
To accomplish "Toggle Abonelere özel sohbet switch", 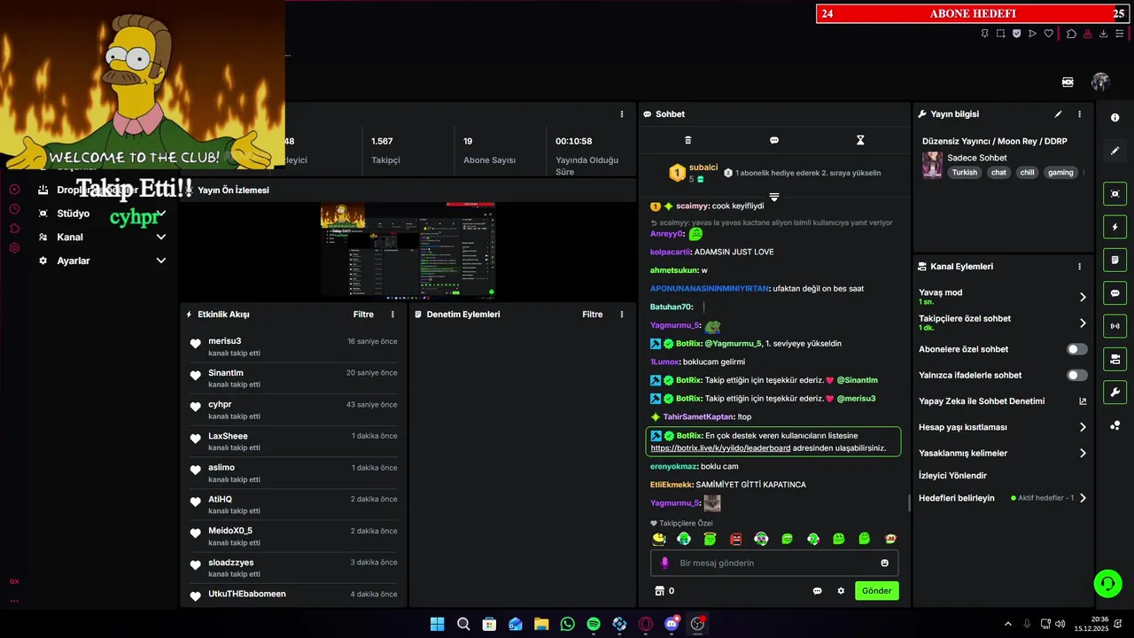I will pos(1076,349).
